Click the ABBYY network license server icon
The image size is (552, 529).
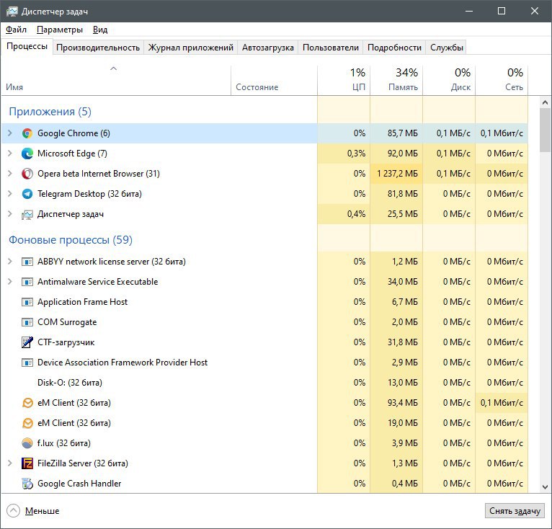27,262
